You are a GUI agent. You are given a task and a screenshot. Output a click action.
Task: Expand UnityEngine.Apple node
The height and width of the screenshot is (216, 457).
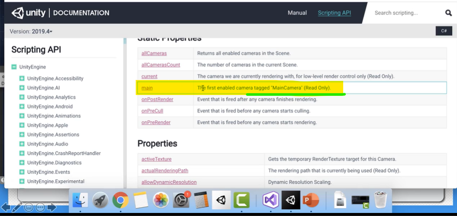[22, 125]
